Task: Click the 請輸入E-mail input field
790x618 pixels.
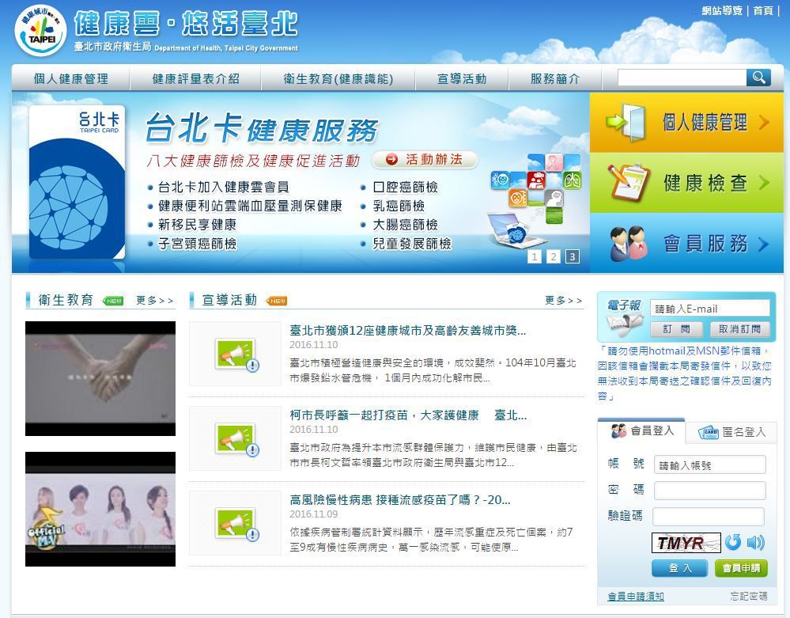Action: pyautogui.click(x=710, y=309)
